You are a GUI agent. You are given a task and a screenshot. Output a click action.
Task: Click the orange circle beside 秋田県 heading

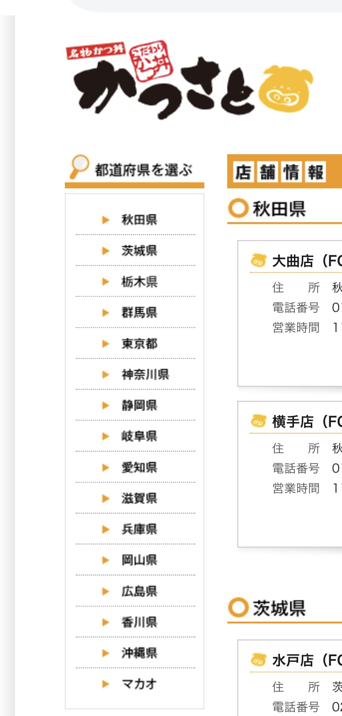click(238, 208)
